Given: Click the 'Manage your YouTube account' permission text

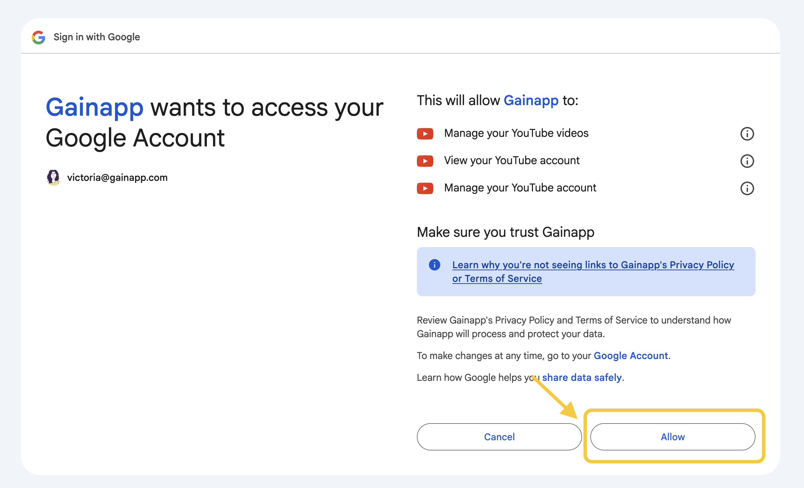Looking at the screenshot, I should click(x=520, y=188).
